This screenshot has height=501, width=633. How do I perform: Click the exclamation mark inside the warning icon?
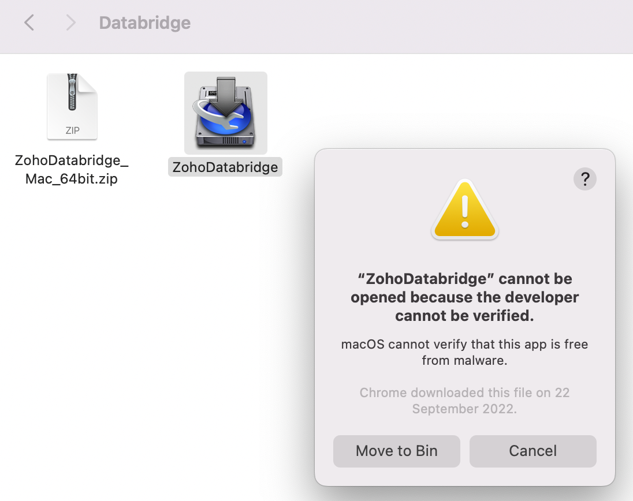pos(465,212)
